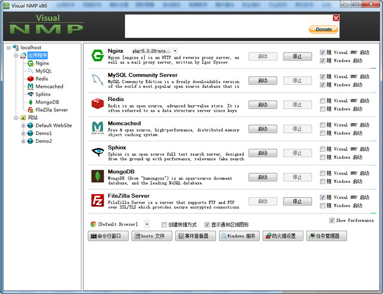Image resolution: width=383 pixels, height=294 pixels.
Task: Click the MySQL dolphin icon in the tree
Action: (31, 71)
